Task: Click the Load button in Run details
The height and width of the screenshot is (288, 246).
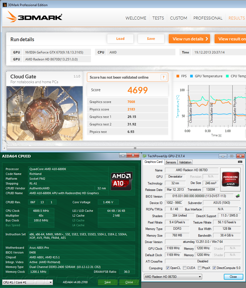Action: coord(120,39)
